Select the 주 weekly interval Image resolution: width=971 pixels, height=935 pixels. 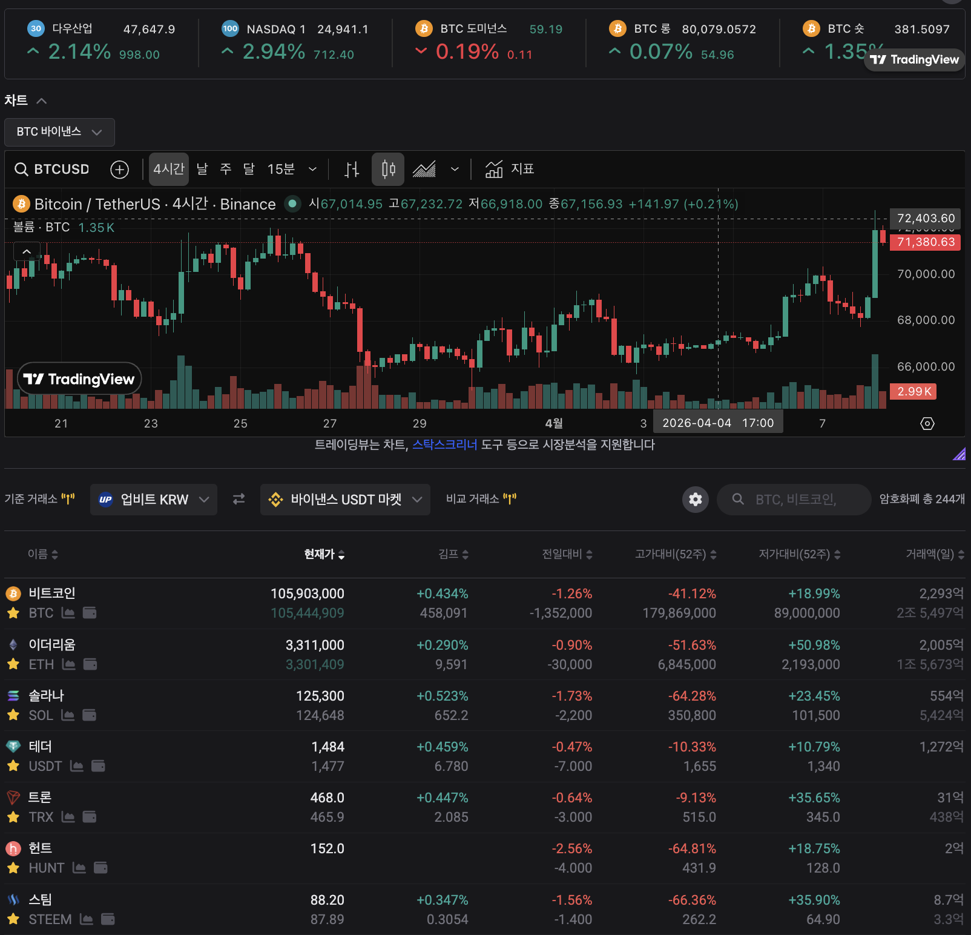click(x=226, y=169)
